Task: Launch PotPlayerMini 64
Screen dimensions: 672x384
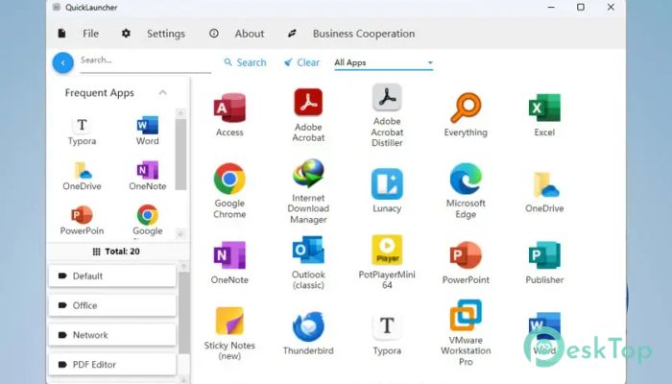Action: click(387, 262)
